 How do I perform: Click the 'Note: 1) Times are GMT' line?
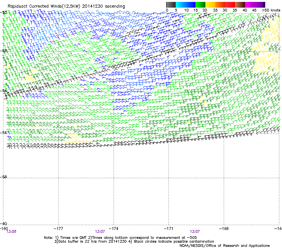pos(120,238)
